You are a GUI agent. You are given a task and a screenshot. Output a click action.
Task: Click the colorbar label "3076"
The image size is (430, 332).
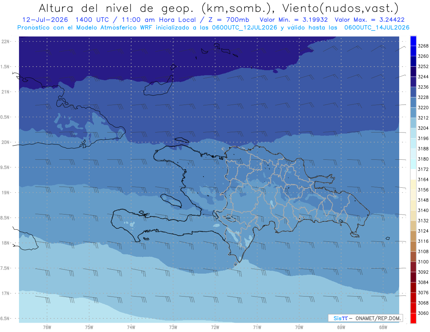click(423, 293)
